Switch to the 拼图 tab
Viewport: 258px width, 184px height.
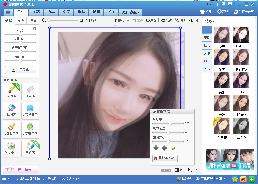[112, 12]
